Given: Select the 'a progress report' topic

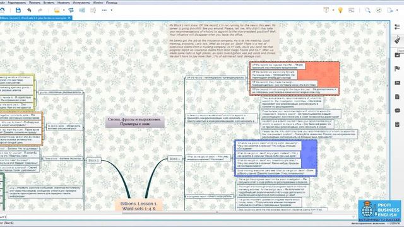Looking at the screenshot, I should [210, 196].
